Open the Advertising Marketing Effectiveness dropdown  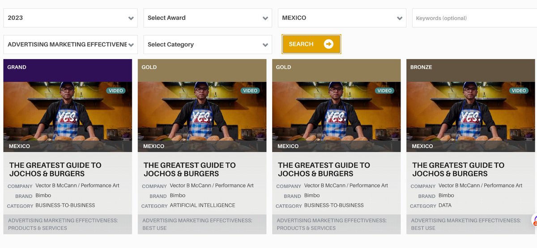70,45
